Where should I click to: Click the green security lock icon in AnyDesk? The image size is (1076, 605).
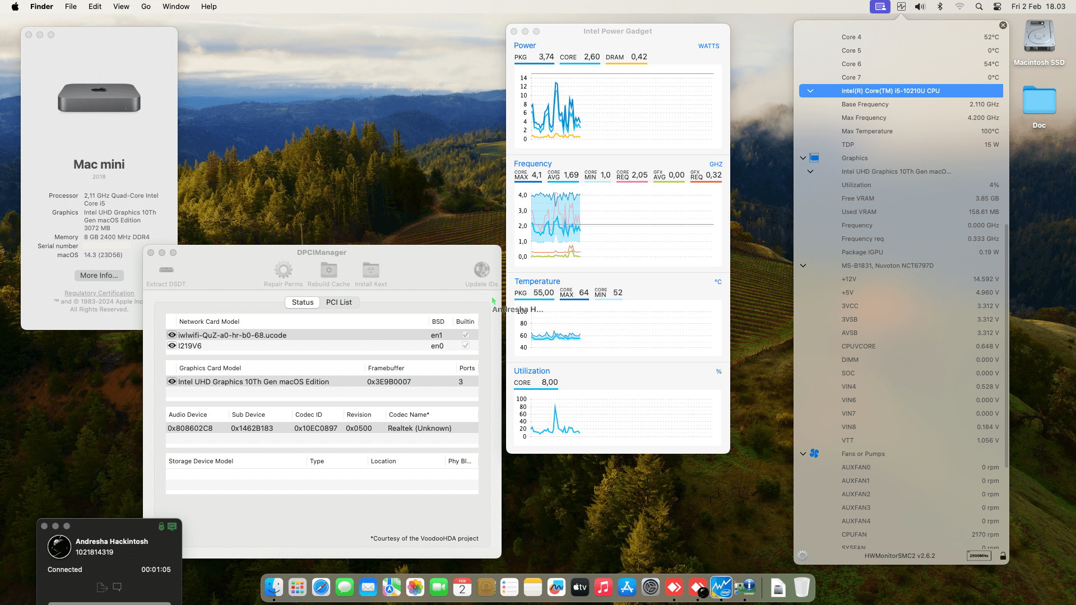click(161, 526)
